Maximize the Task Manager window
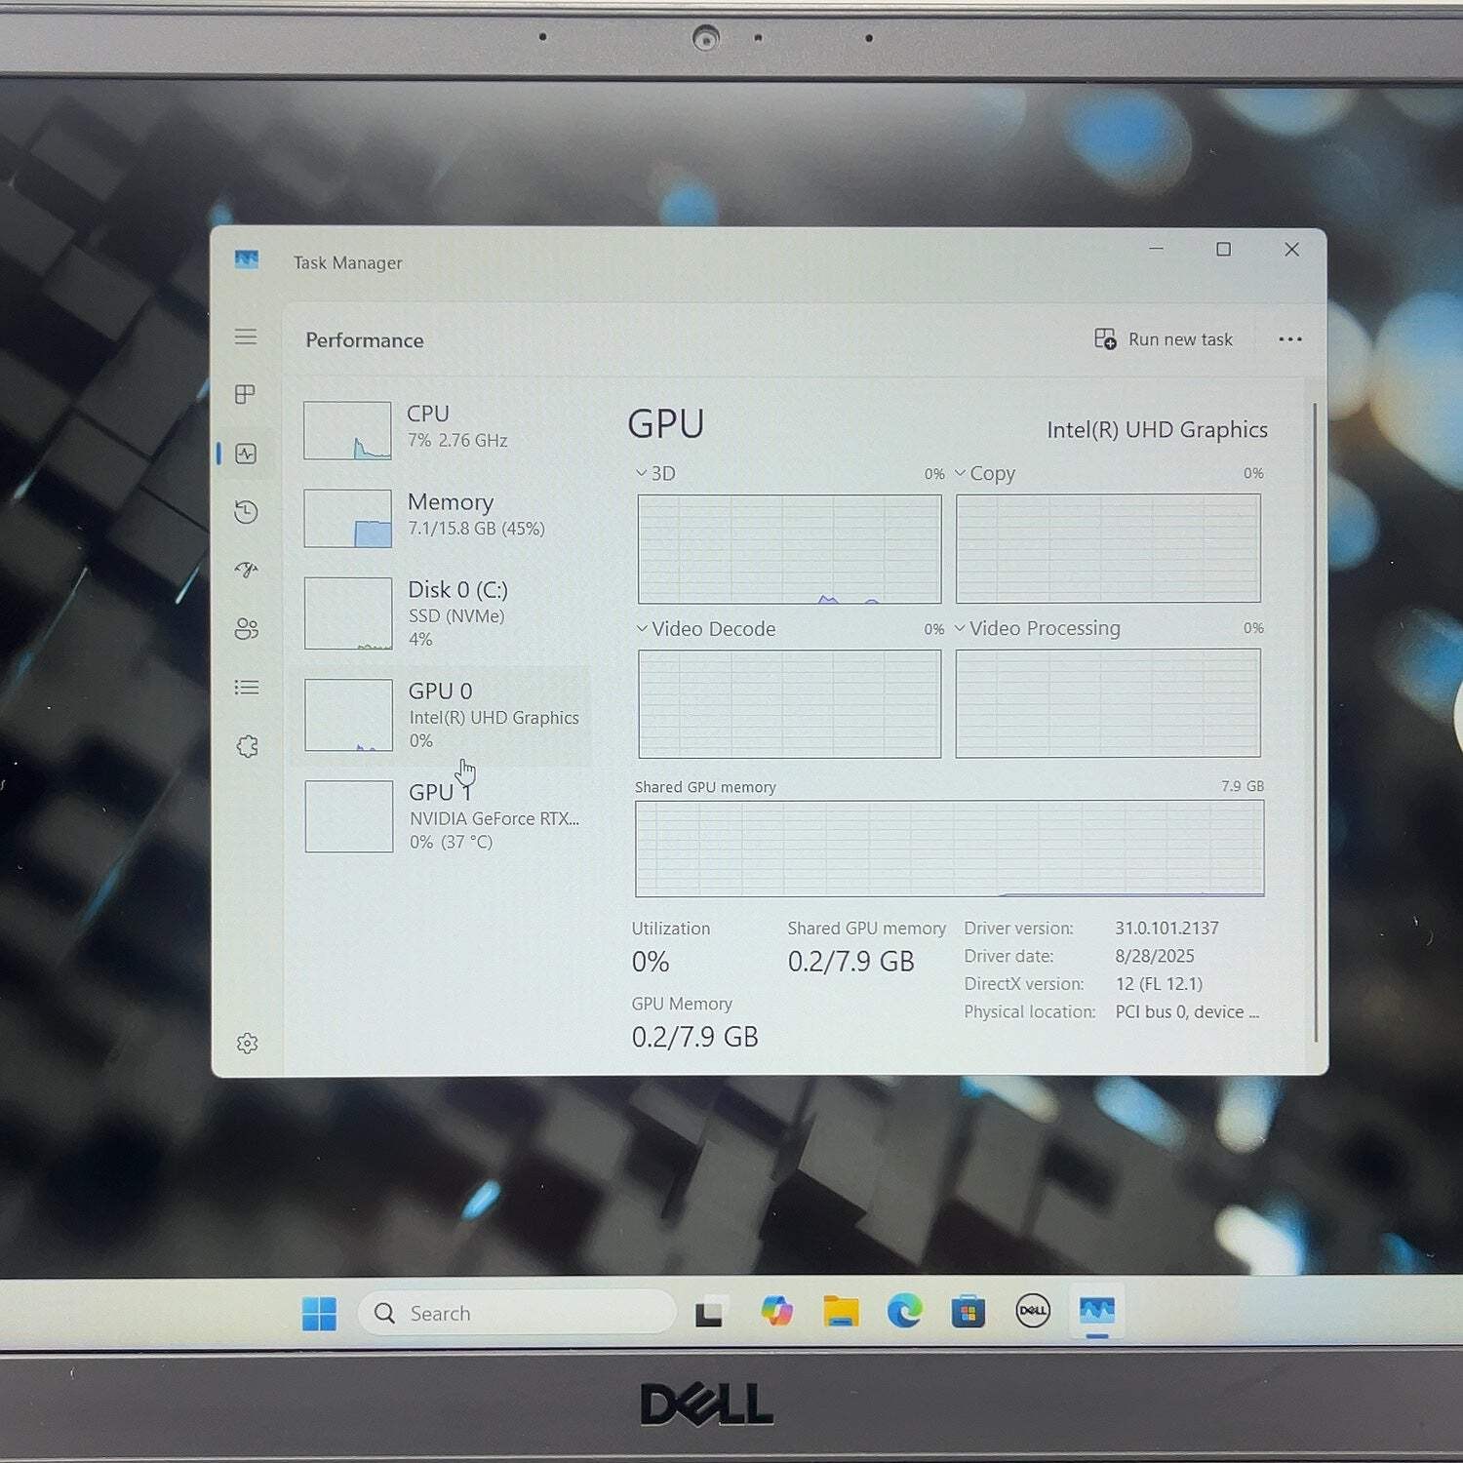1463x1463 pixels. pos(1223,250)
